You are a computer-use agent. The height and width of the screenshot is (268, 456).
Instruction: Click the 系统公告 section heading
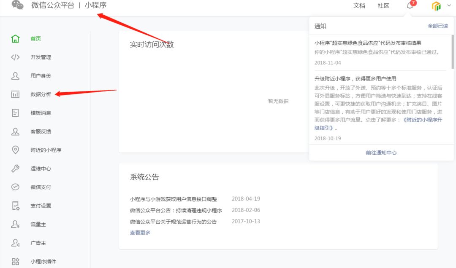[x=144, y=177]
